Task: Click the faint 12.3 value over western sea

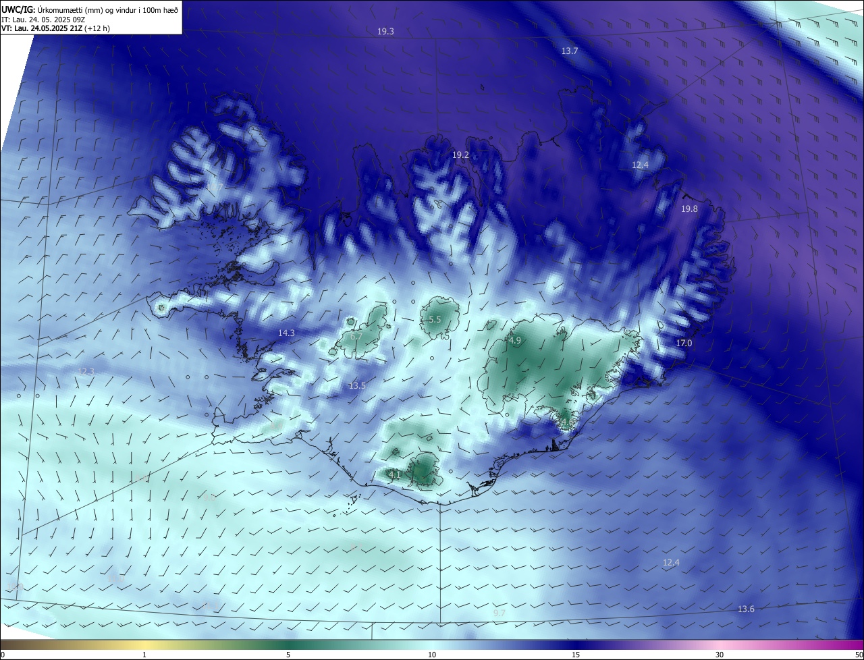Action: pyautogui.click(x=86, y=372)
